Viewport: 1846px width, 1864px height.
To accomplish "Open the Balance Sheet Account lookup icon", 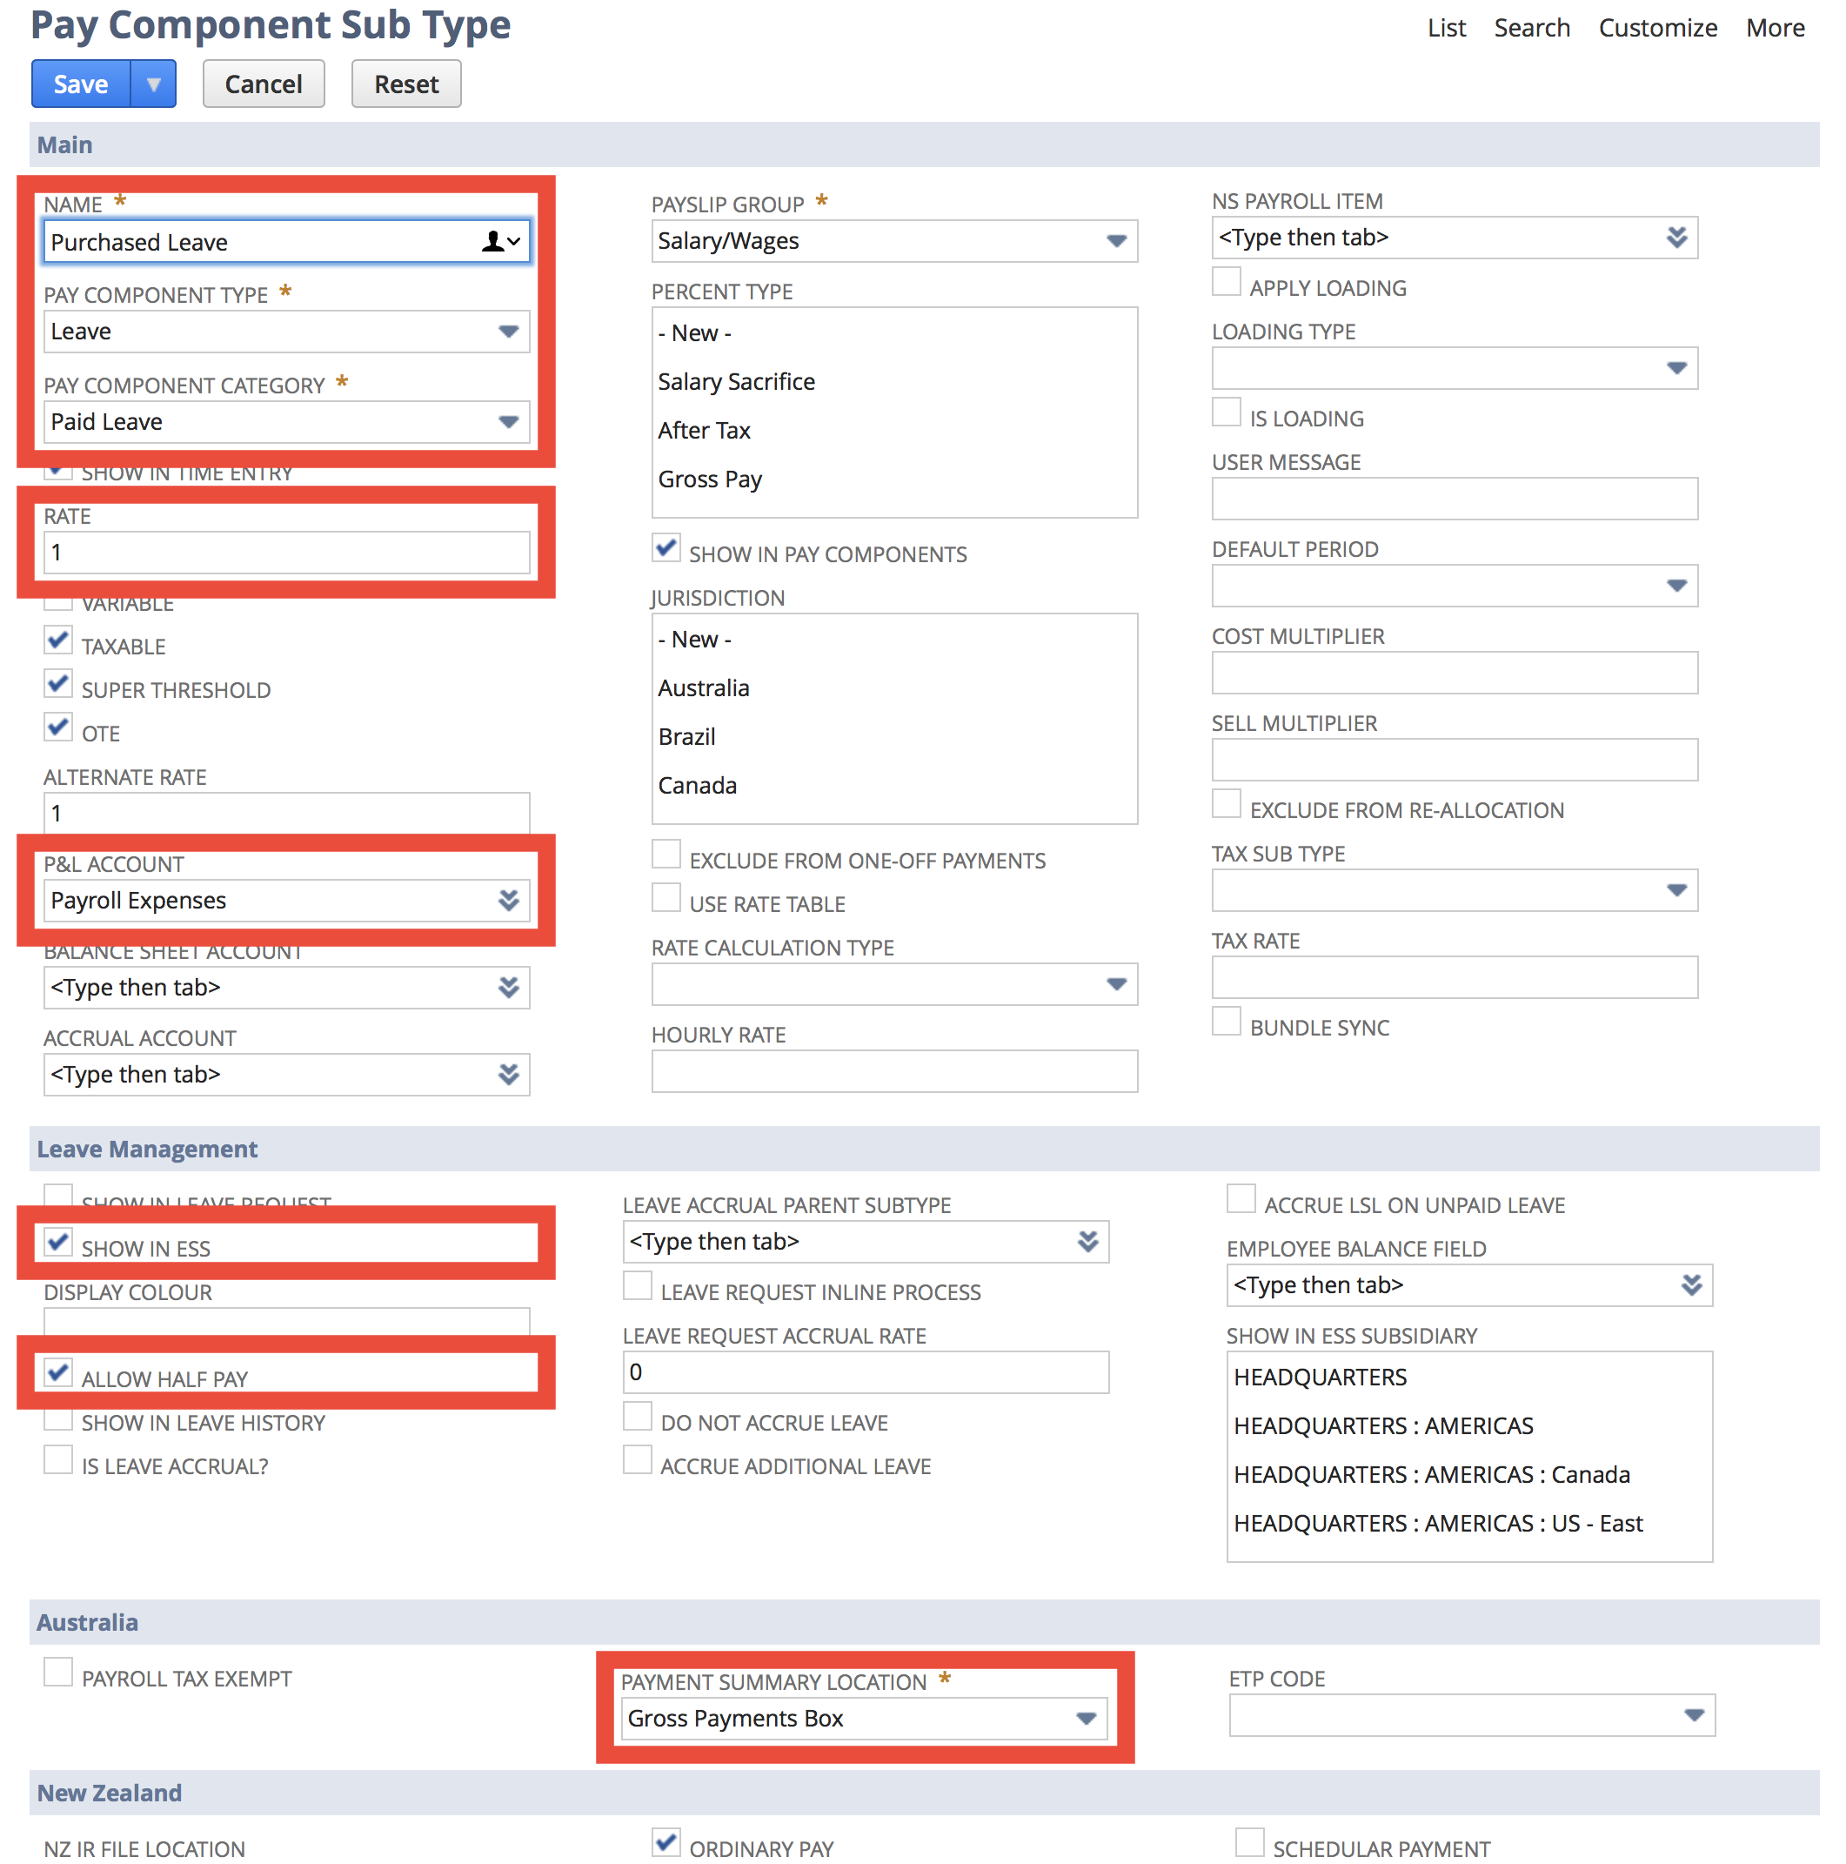I will (x=508, y=987).
